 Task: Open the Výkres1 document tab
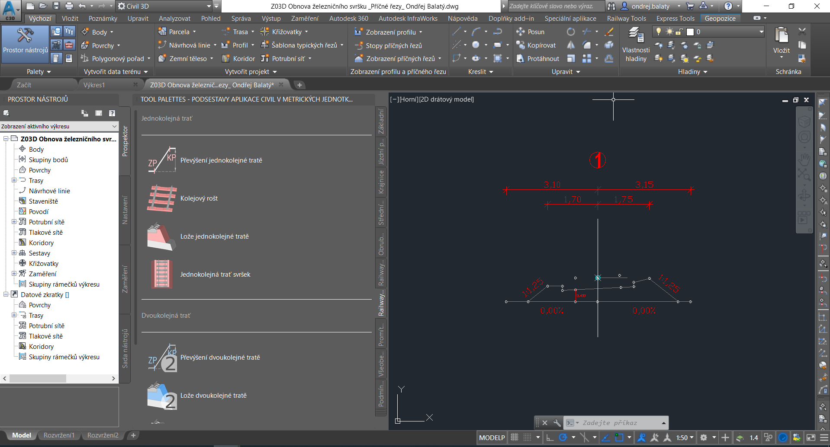tap(94, 85)
